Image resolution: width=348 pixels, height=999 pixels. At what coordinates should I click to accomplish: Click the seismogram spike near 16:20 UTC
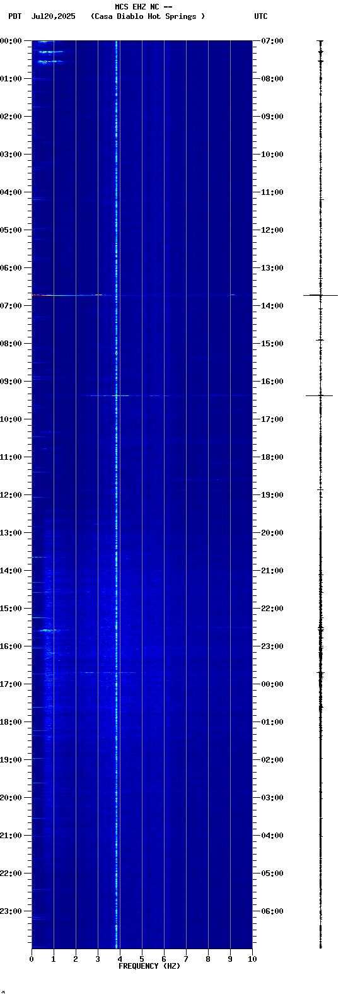click(320, 395)
